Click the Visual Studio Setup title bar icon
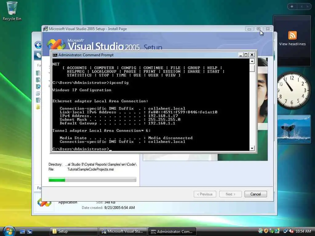Image resolution: width=315 pixels, height=236 pixels. 46,29
